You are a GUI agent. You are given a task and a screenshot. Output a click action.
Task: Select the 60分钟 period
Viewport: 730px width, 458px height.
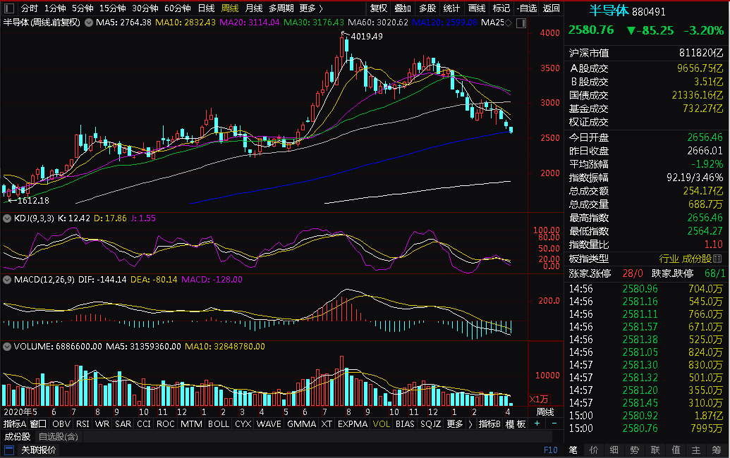(177, 8)
